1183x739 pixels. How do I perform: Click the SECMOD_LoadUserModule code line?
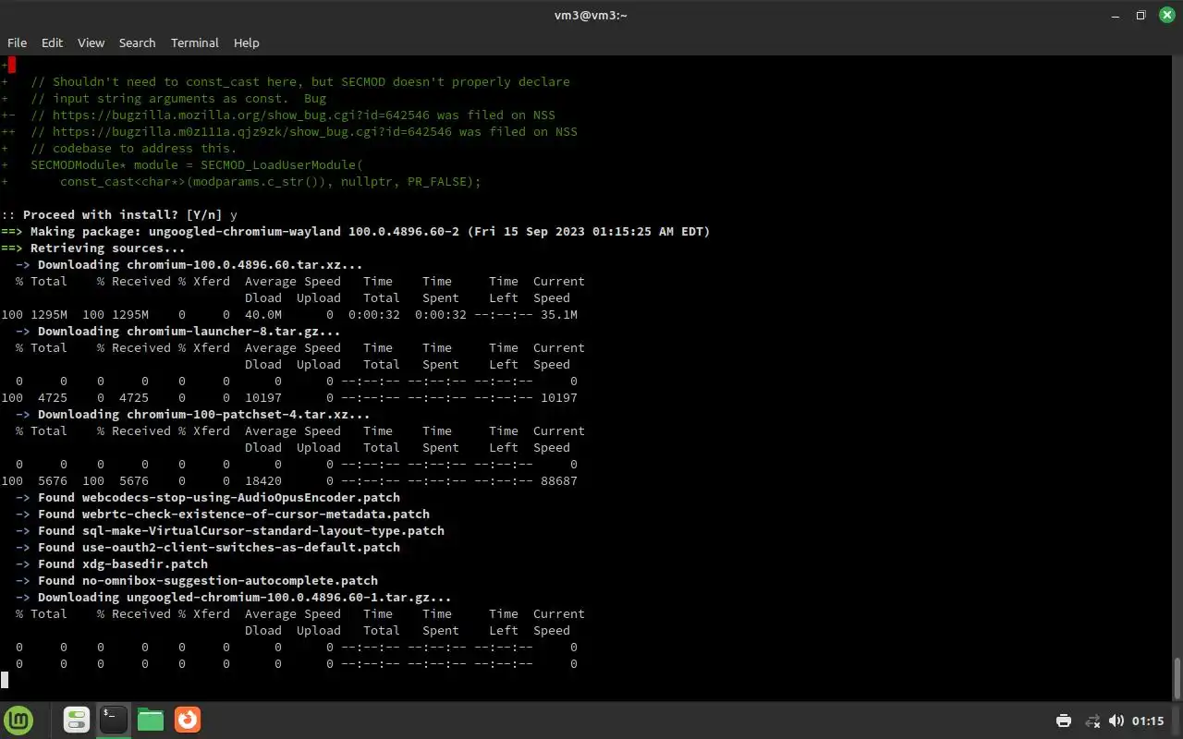pyautogui.click(x=182, y=165)
